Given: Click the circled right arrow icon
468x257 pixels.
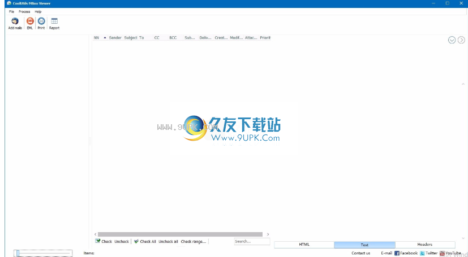Looking at the screenshot, I should pyautogui.click(x=461, y=40).
